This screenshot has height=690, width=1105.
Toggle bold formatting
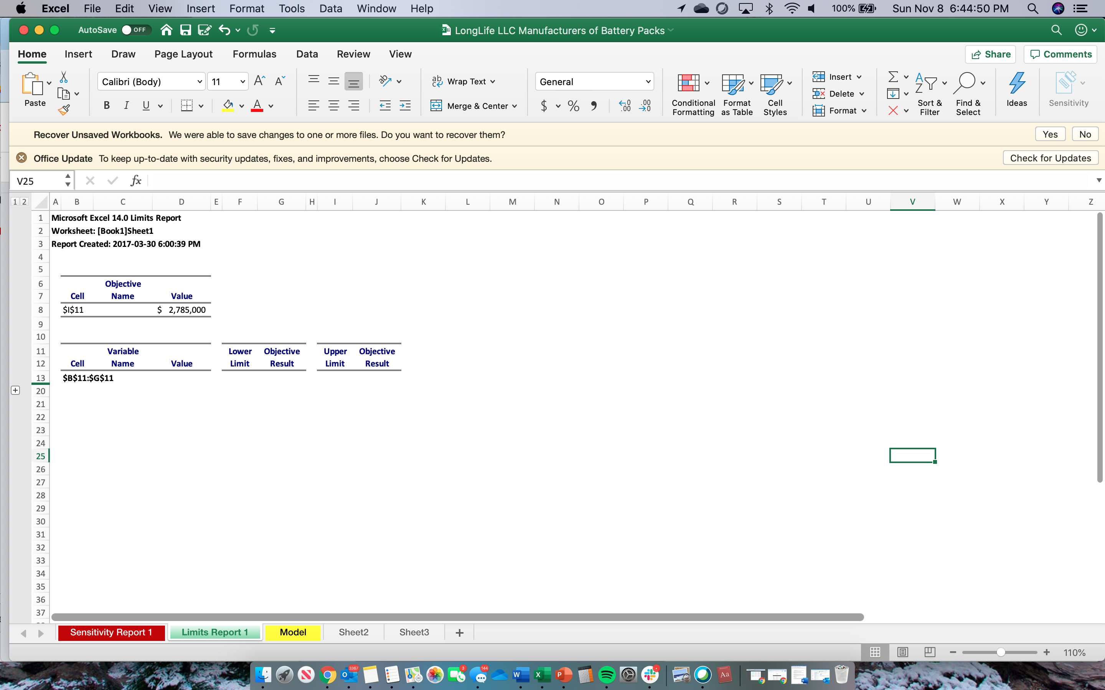coord(106,105)
